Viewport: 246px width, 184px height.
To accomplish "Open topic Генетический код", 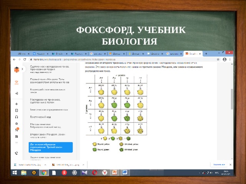I will pos(40,117).
